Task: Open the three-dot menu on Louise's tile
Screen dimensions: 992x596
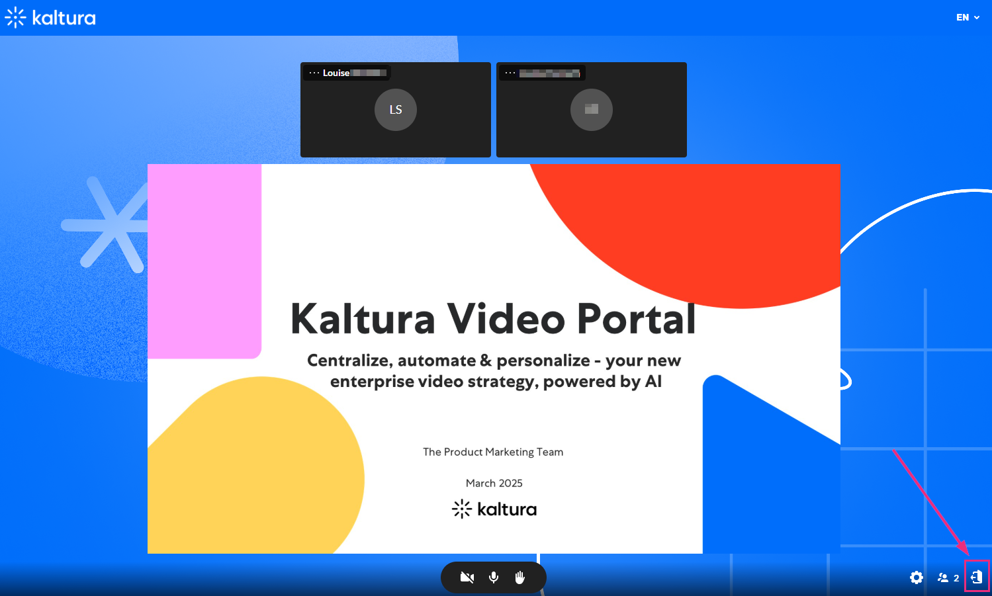Action: coord(314,73)
